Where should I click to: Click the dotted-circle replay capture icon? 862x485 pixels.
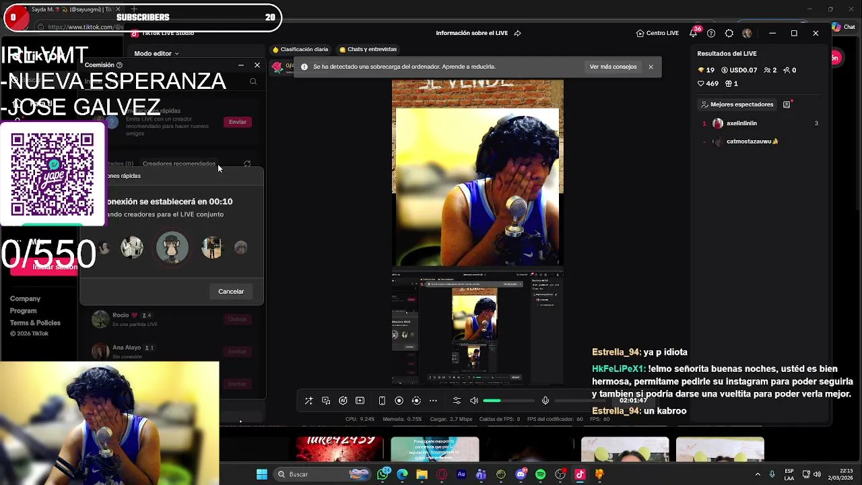click(416, 401)
